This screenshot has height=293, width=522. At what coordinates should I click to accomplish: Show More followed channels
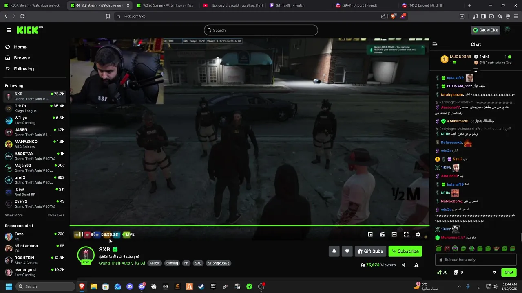[x=13, y=215]
